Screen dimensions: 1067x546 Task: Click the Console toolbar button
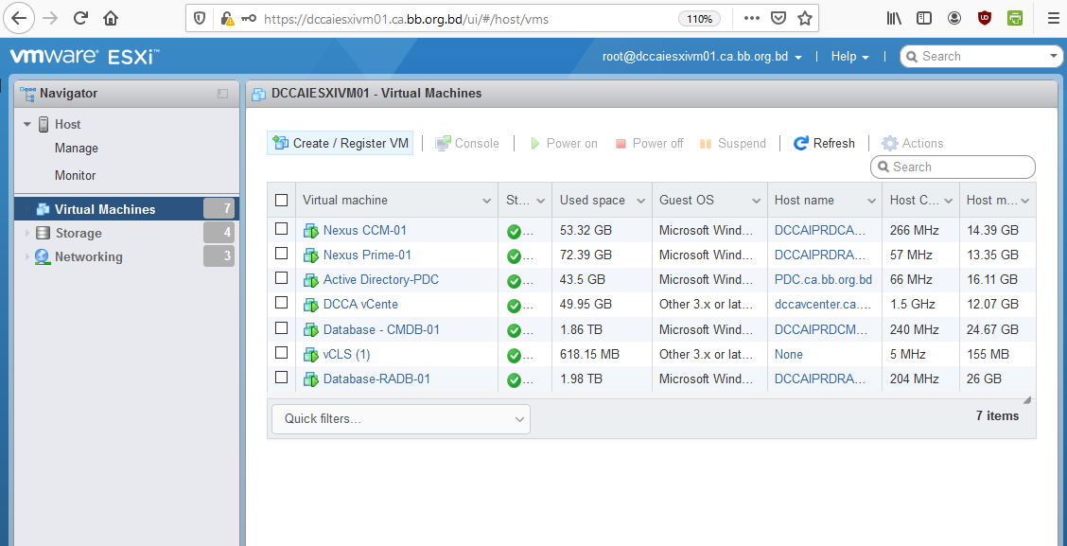tap(467, 143)
